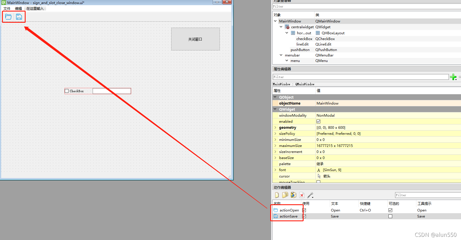This screenshot has height=240, width=461.
Task: Expand the sizeIncrement property
Action: tap(275, 152)
